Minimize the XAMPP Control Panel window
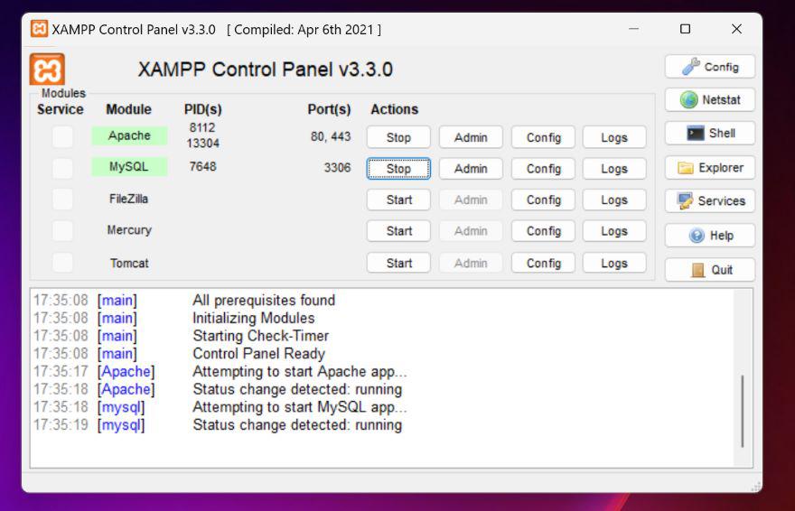The width and height of the screenshot is (795, 511). 633,29
